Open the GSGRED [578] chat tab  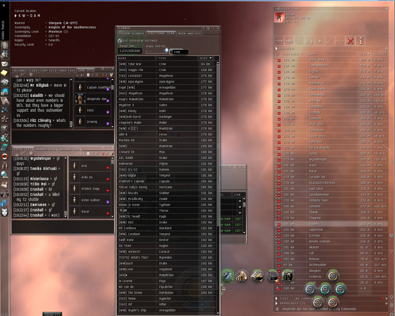click(x=46, y=149)
